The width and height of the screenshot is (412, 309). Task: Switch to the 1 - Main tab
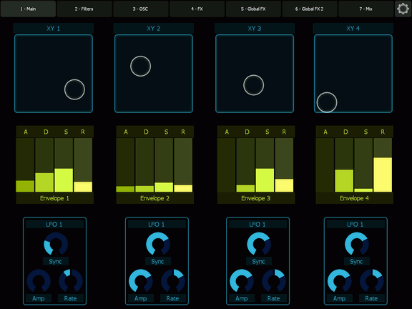coord(28,9)
